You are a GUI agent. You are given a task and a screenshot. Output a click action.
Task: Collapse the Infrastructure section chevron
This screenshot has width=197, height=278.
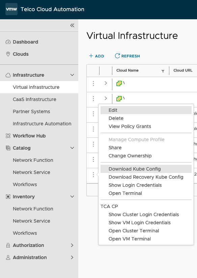click(72, 75)
